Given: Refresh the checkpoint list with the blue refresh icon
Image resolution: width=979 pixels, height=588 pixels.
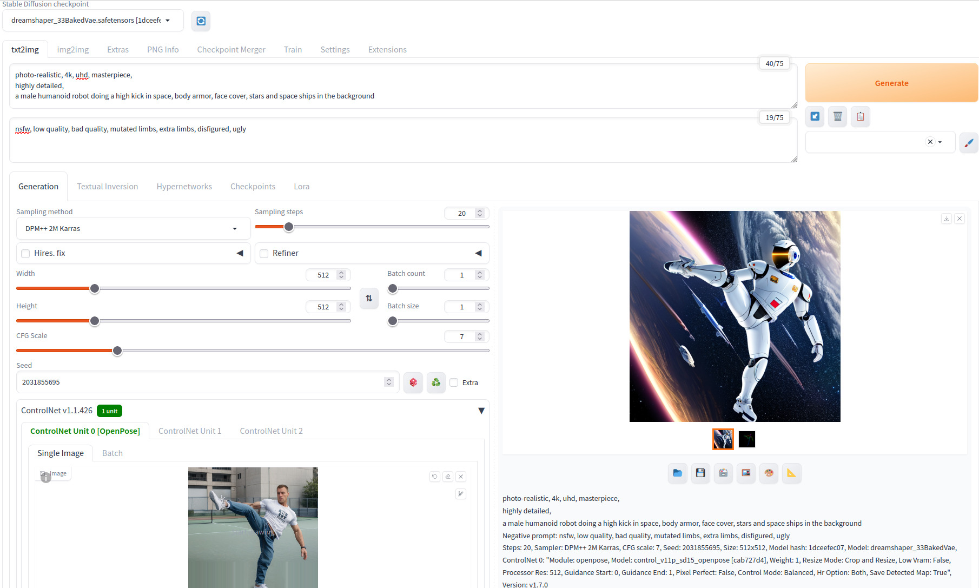Looking at the screenshot, I should [x=201, y=21].
